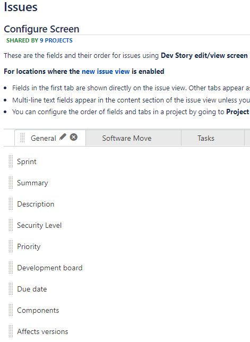Click drag handle beside Security Level field
Screen dimensions: 250x342
(x=11, y=225)
